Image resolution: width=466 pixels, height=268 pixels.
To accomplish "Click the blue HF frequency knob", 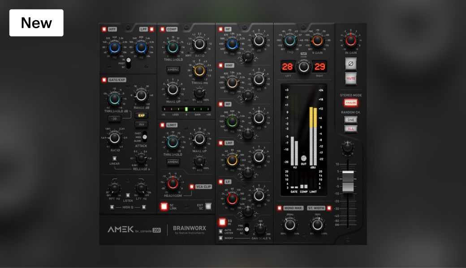I will (232, 44).
